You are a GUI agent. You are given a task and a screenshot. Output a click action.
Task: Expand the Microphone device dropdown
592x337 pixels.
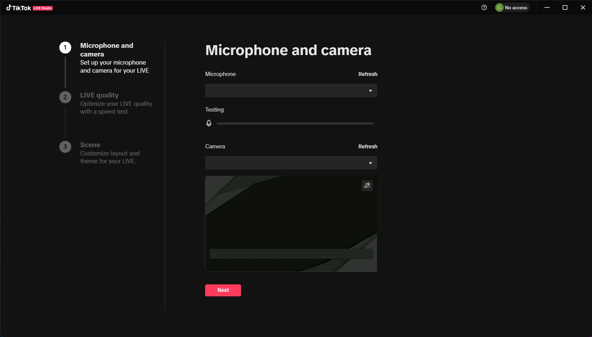291,91
